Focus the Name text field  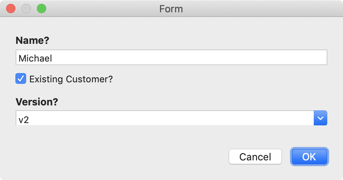click(x=171, y=57)
